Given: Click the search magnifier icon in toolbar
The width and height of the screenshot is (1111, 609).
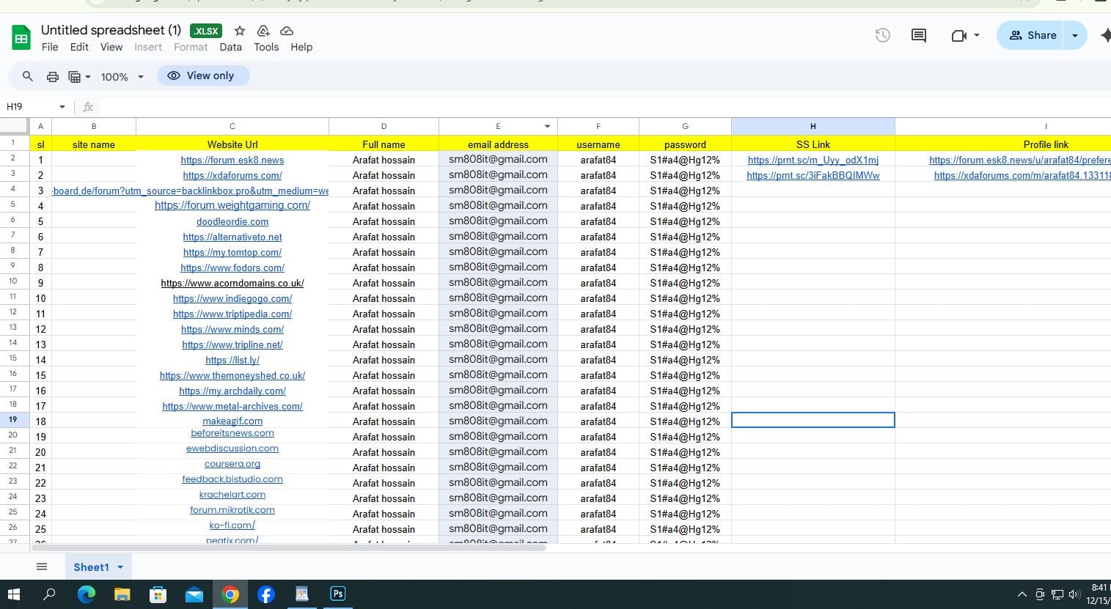Looking at the screenshot, I should click(x=27, y=76).
